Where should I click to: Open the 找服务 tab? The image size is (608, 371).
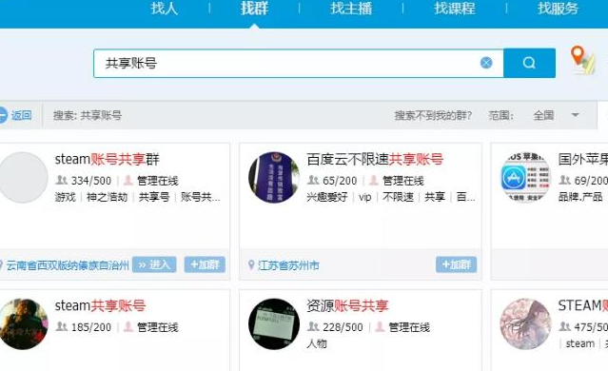tap(558, 9)
